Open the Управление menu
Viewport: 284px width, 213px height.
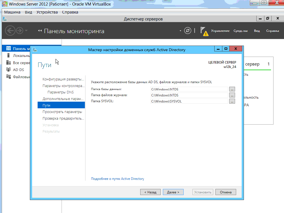[220, 31]
